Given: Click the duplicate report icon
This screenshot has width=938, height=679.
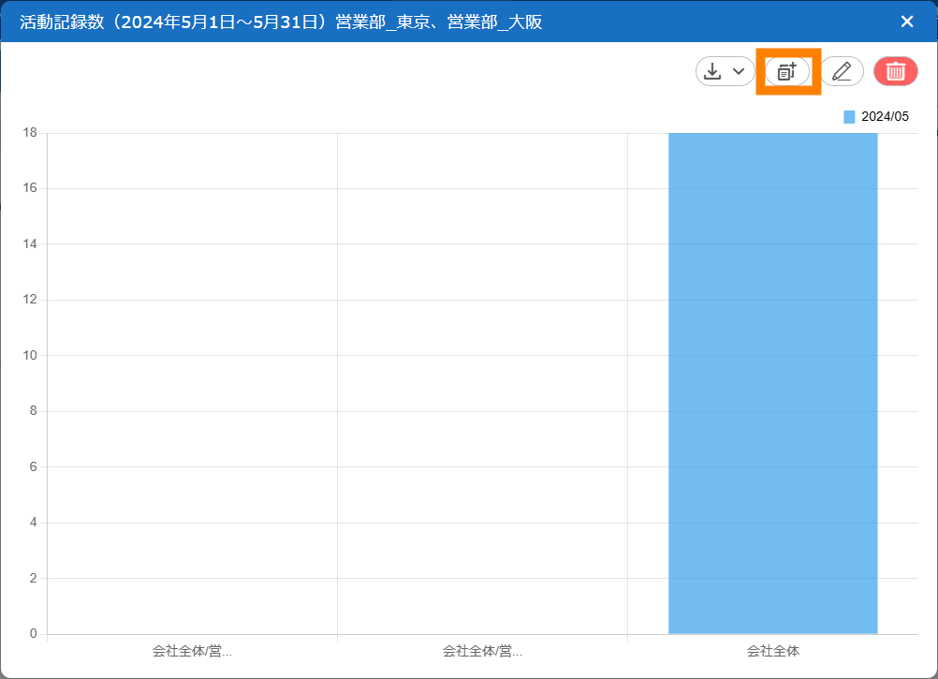Looking at the screenshot, I should (787, 71).
